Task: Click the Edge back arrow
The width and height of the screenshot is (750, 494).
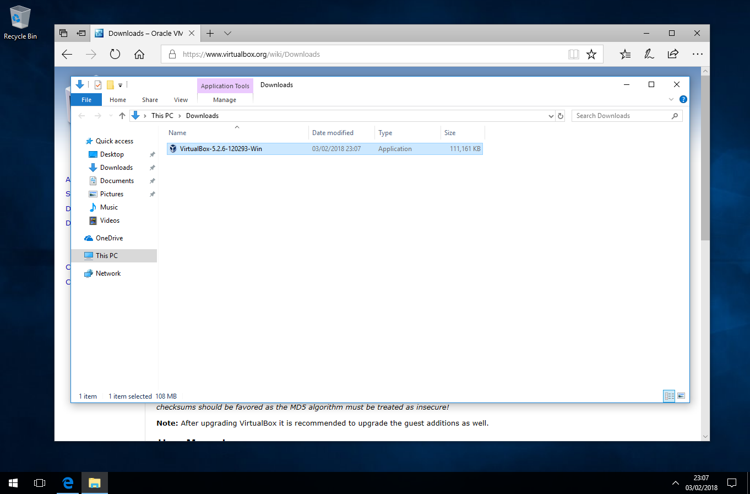Action: [67, 54]
